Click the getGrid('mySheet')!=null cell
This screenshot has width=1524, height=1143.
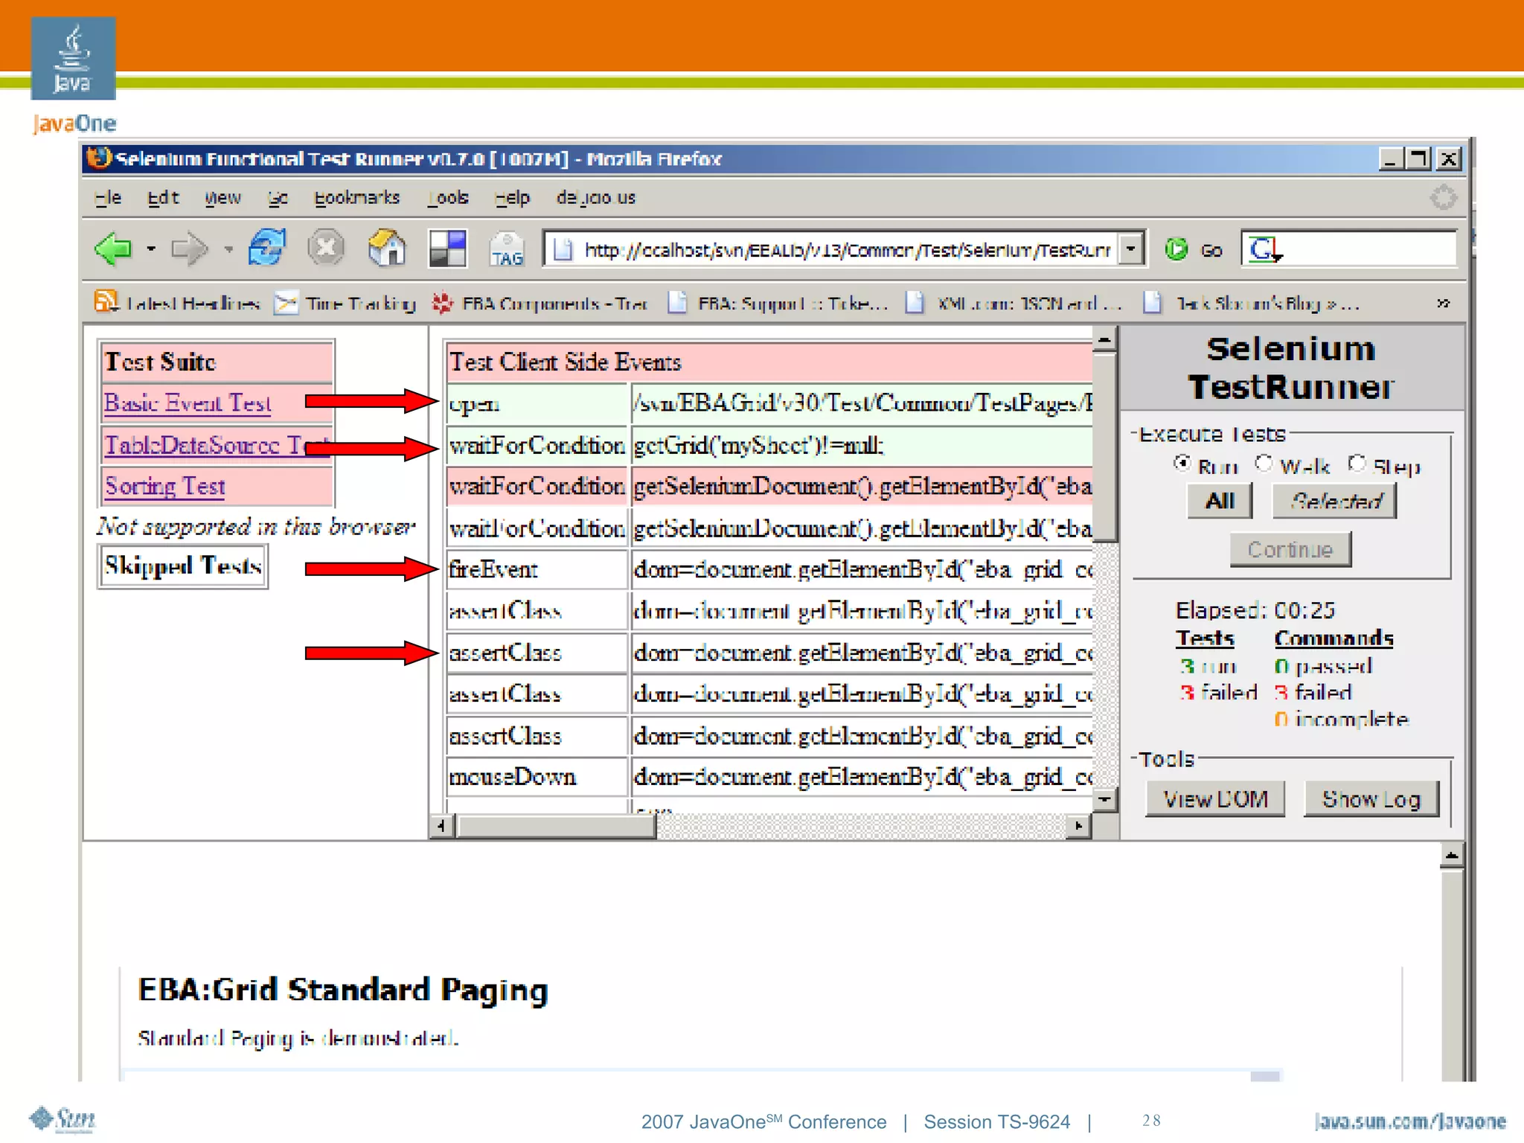click(x=862, y=445)
